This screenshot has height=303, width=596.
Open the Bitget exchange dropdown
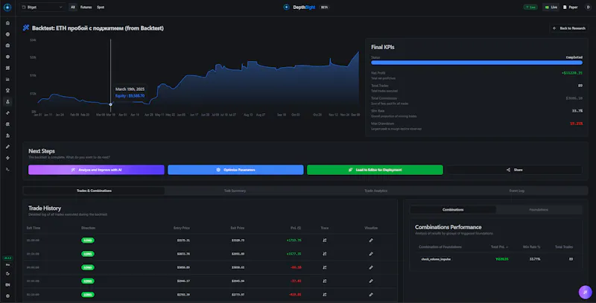pos(42,7)
